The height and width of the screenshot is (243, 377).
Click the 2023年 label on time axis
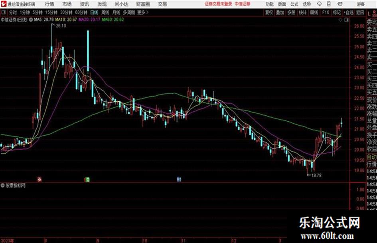tap(8, 241)
